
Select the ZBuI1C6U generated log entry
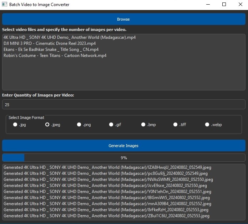pyautogui.click(x=106, y=216)
